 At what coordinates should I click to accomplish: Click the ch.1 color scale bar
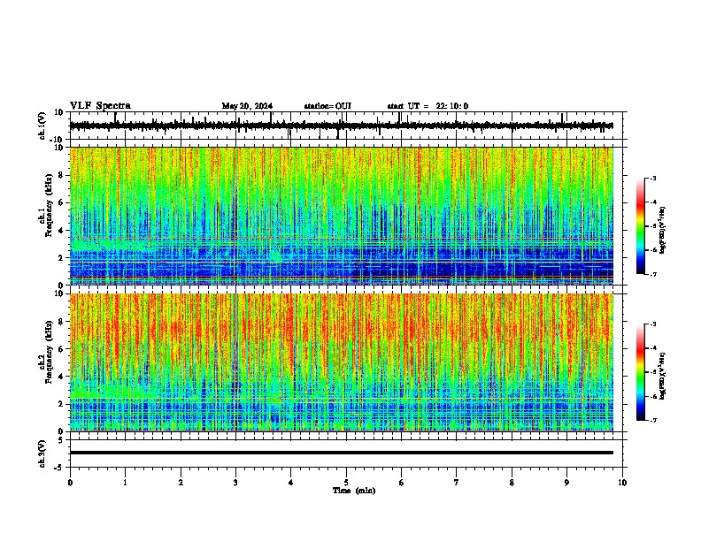click(641, 226)
